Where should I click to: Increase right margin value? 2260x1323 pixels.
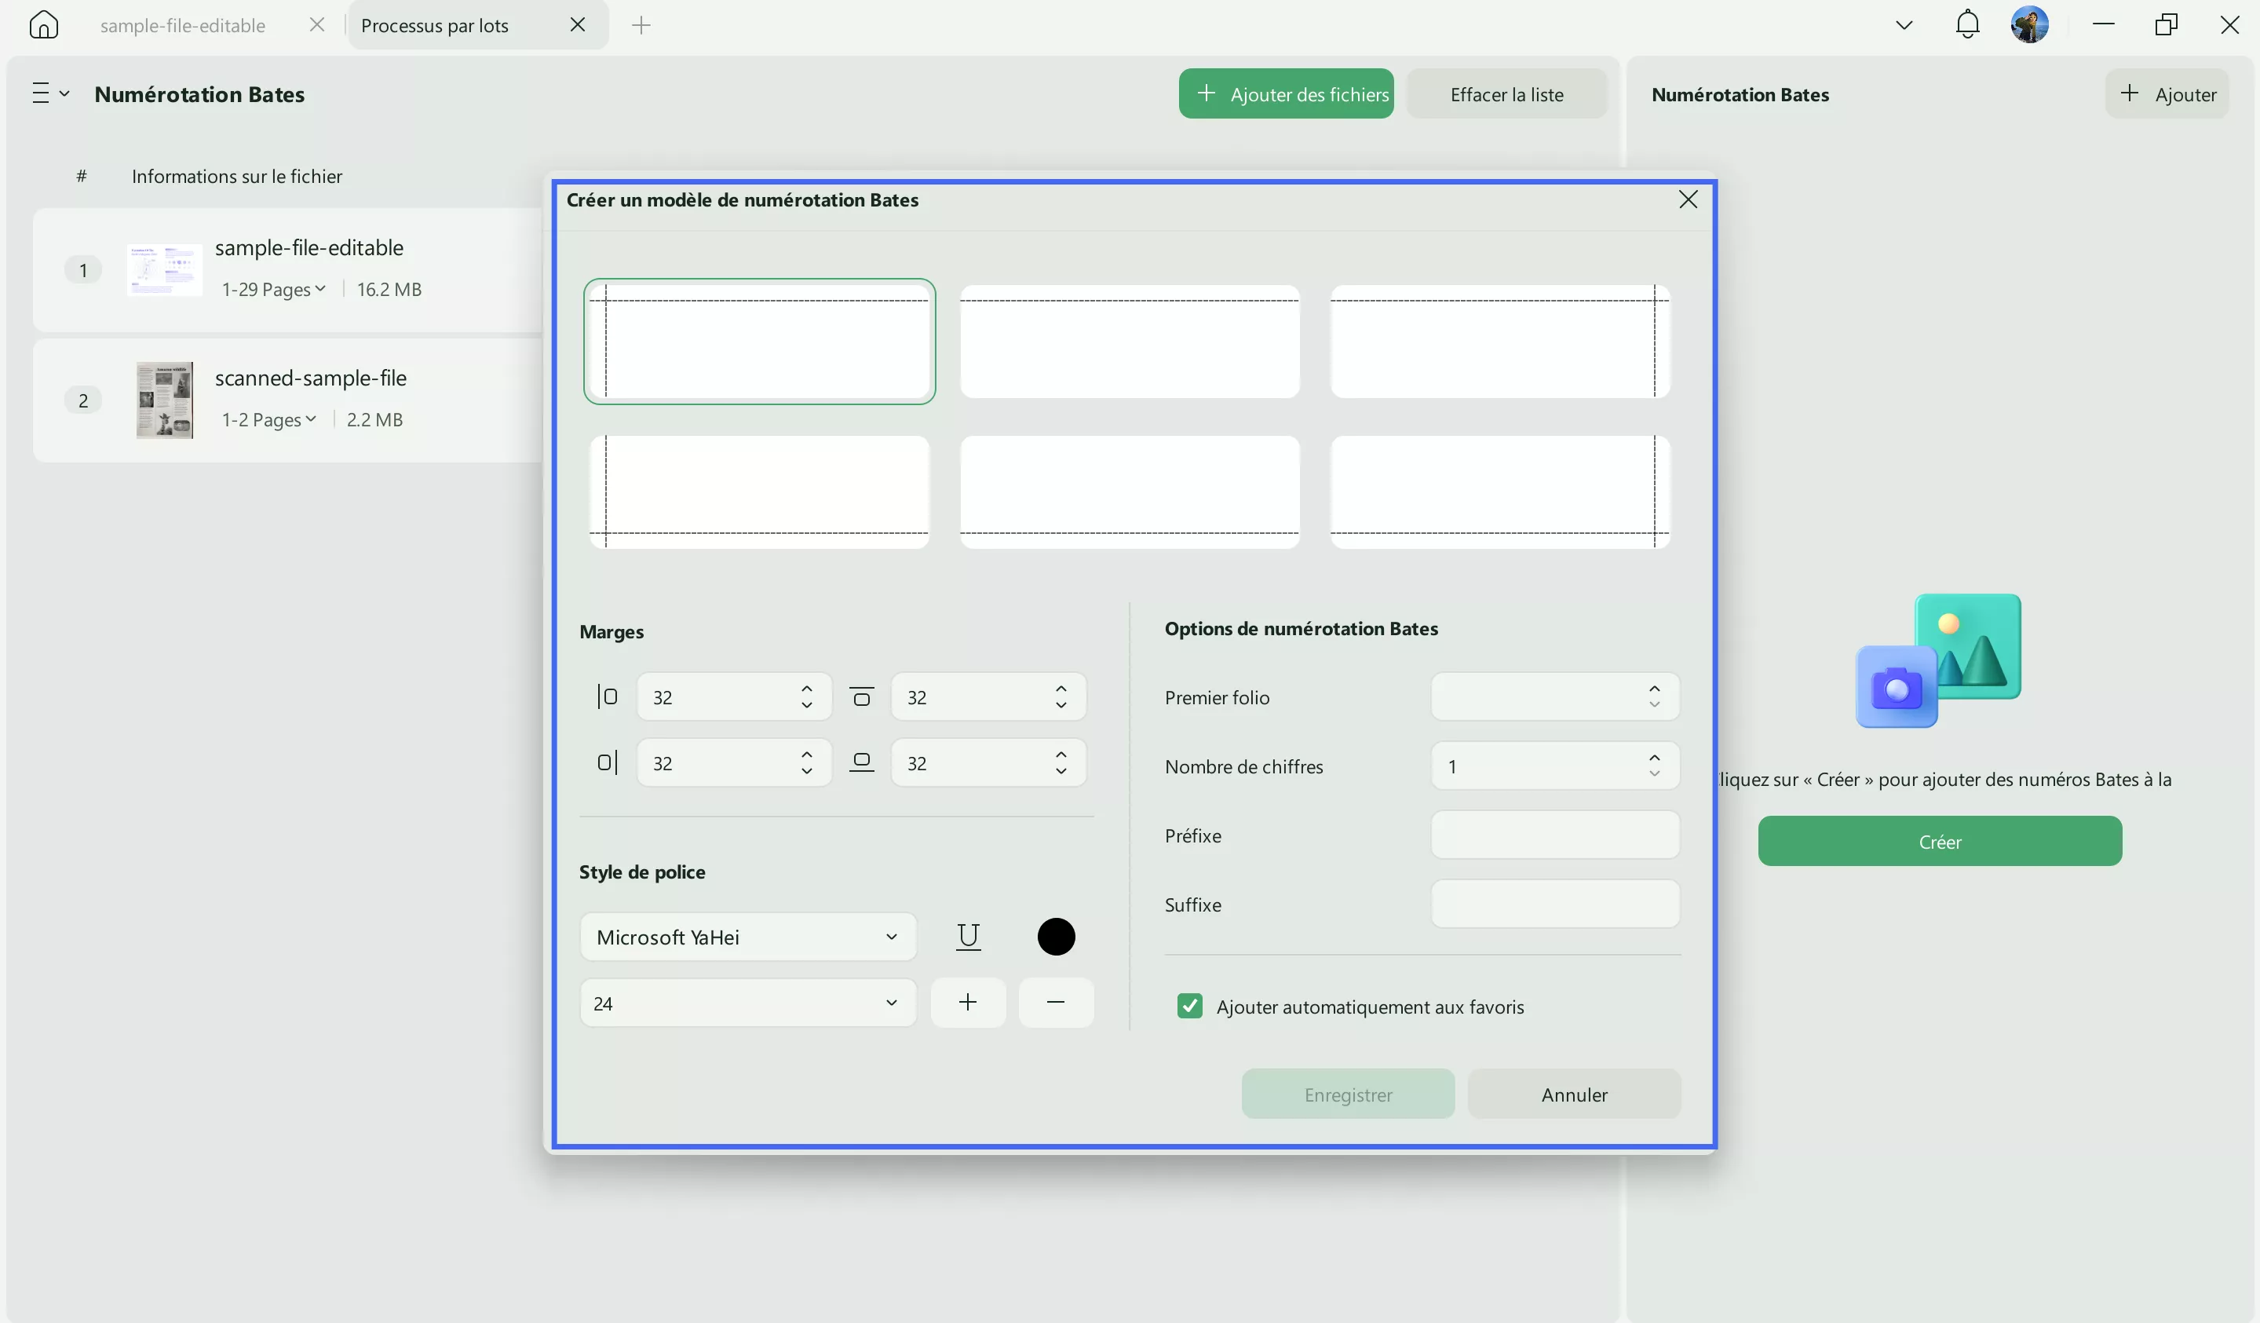pos(806,755)
